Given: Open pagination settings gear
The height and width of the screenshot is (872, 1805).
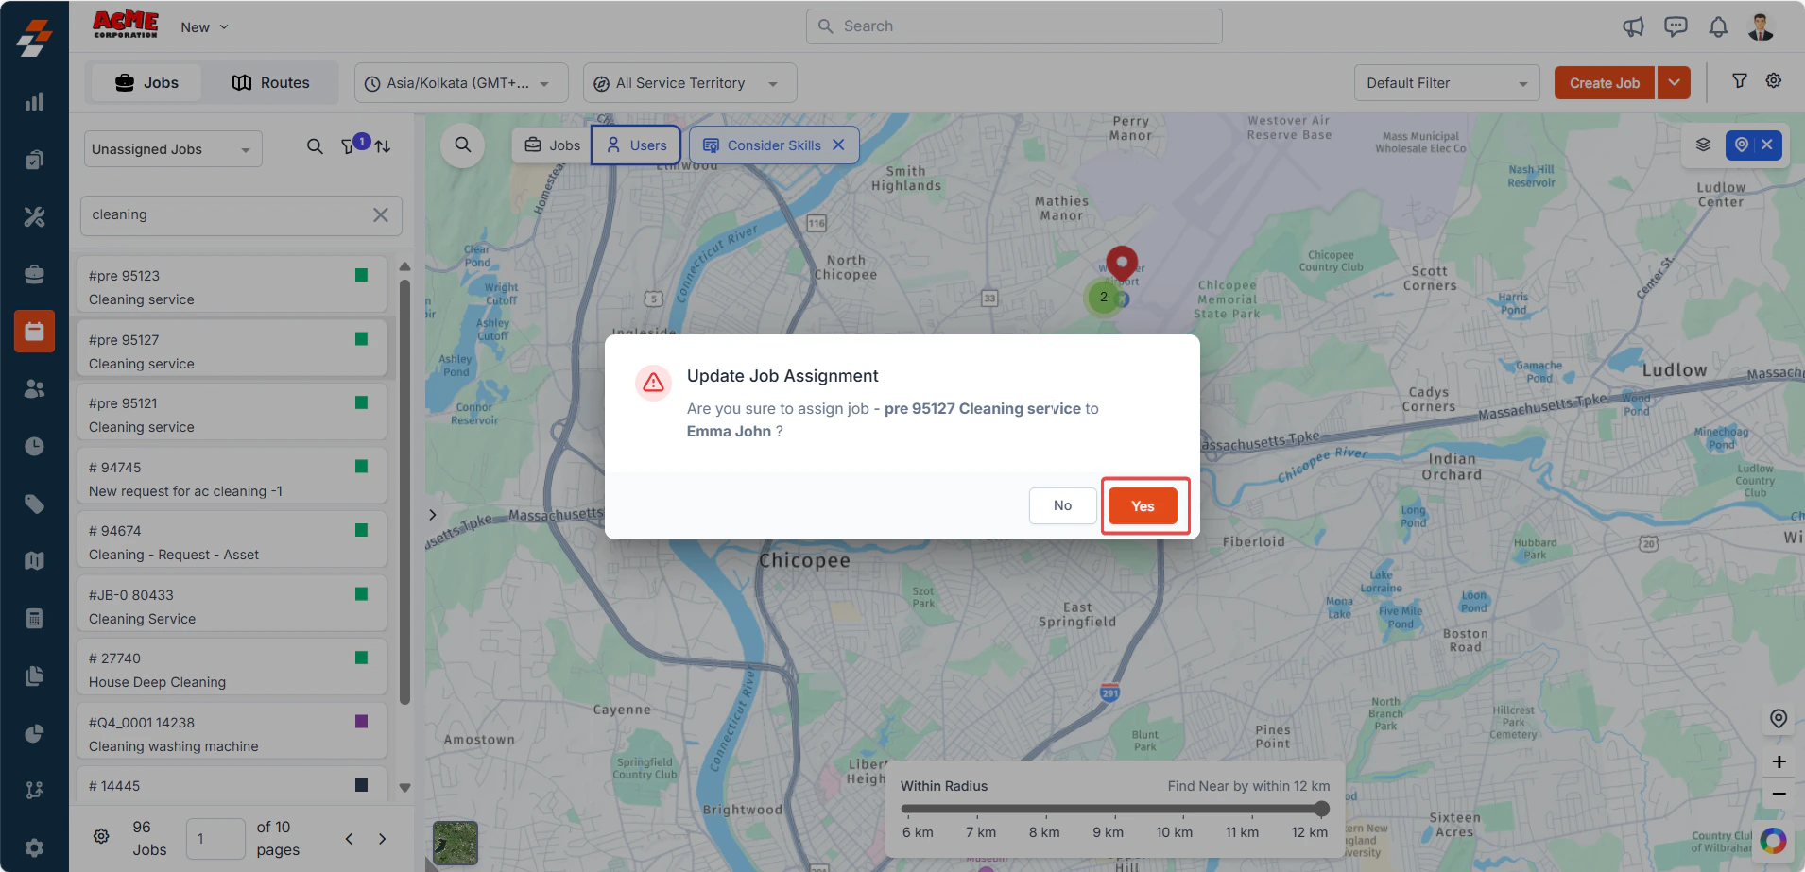Looking at the screenshot, I should [101, 836].
